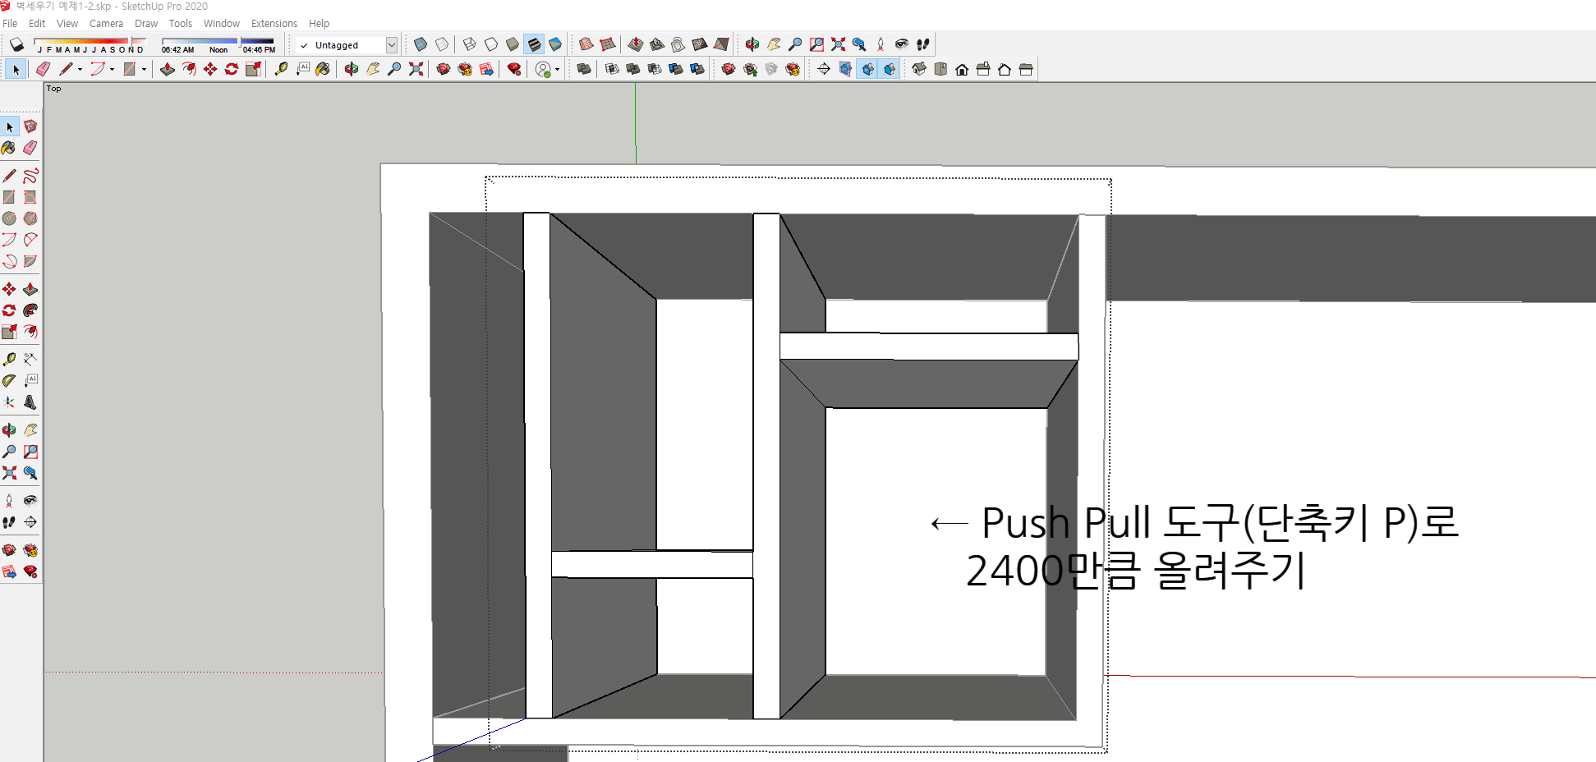Select the Sandbox Drape tool

point(678,44)
